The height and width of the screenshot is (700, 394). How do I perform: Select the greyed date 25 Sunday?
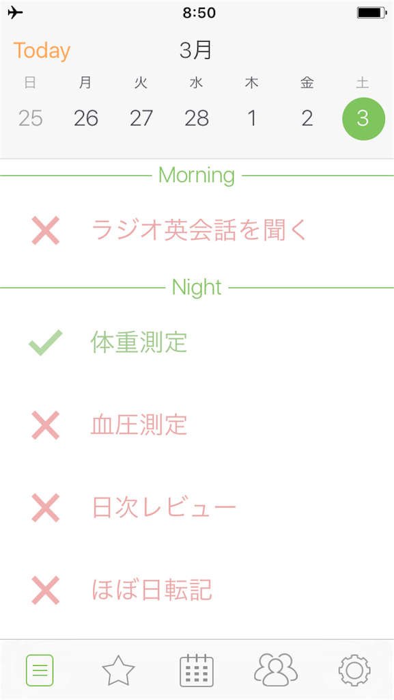31,118
